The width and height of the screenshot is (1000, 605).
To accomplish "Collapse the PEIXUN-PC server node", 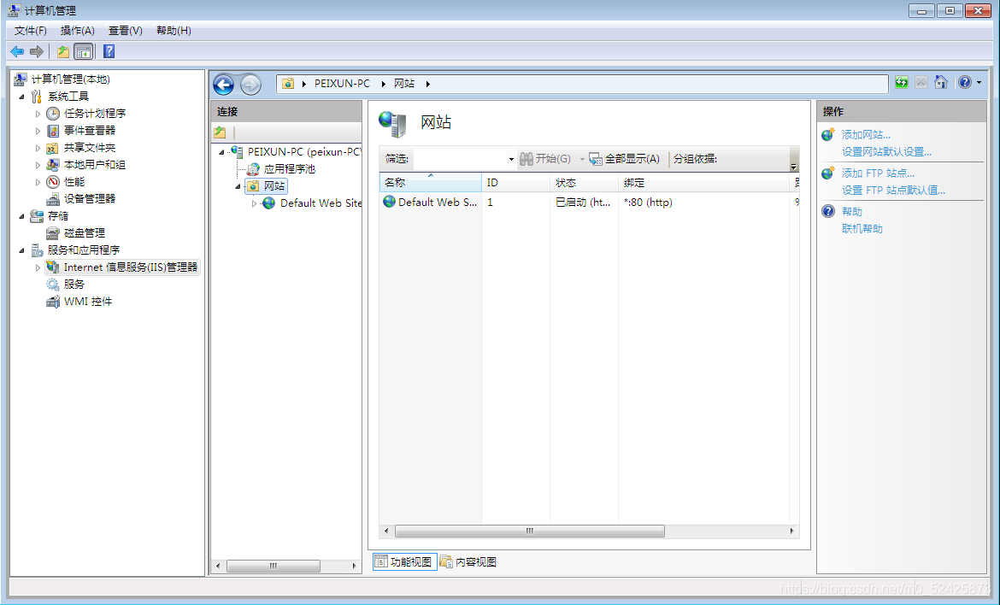I will click(222, 152).
